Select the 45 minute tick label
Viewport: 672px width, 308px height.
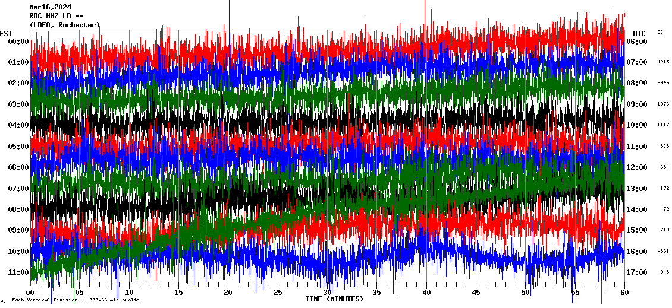[x=476, y=293]
